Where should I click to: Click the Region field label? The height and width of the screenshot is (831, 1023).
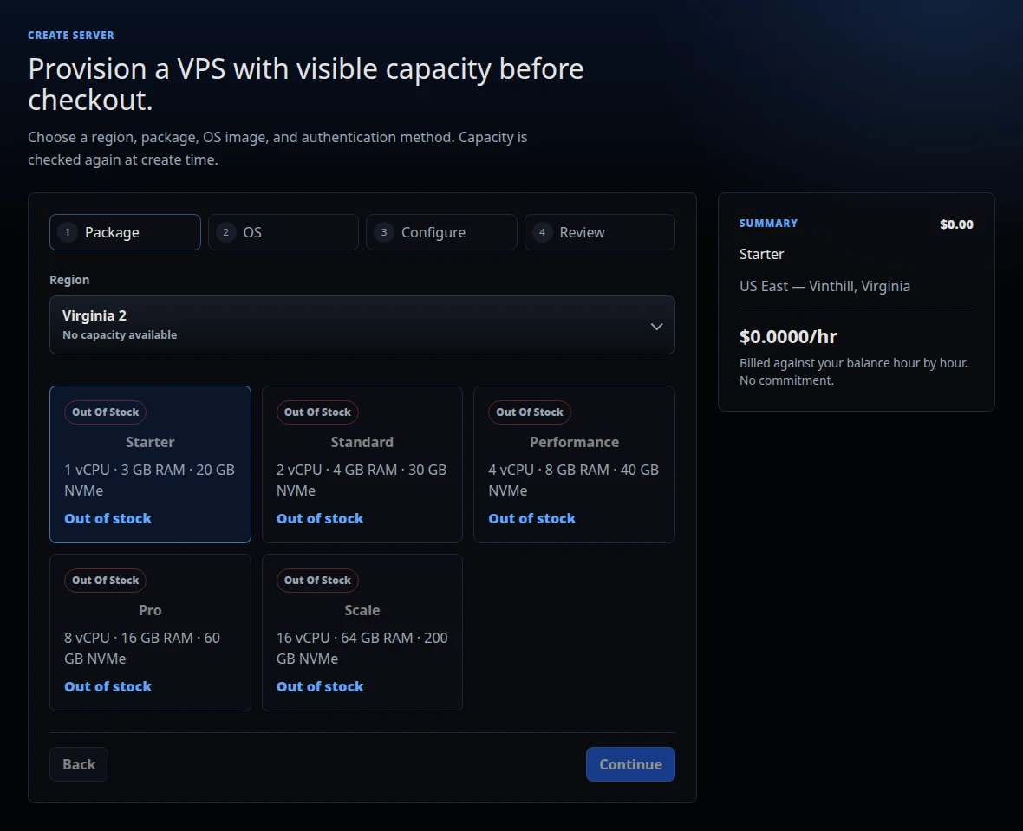tap(69, 280)
